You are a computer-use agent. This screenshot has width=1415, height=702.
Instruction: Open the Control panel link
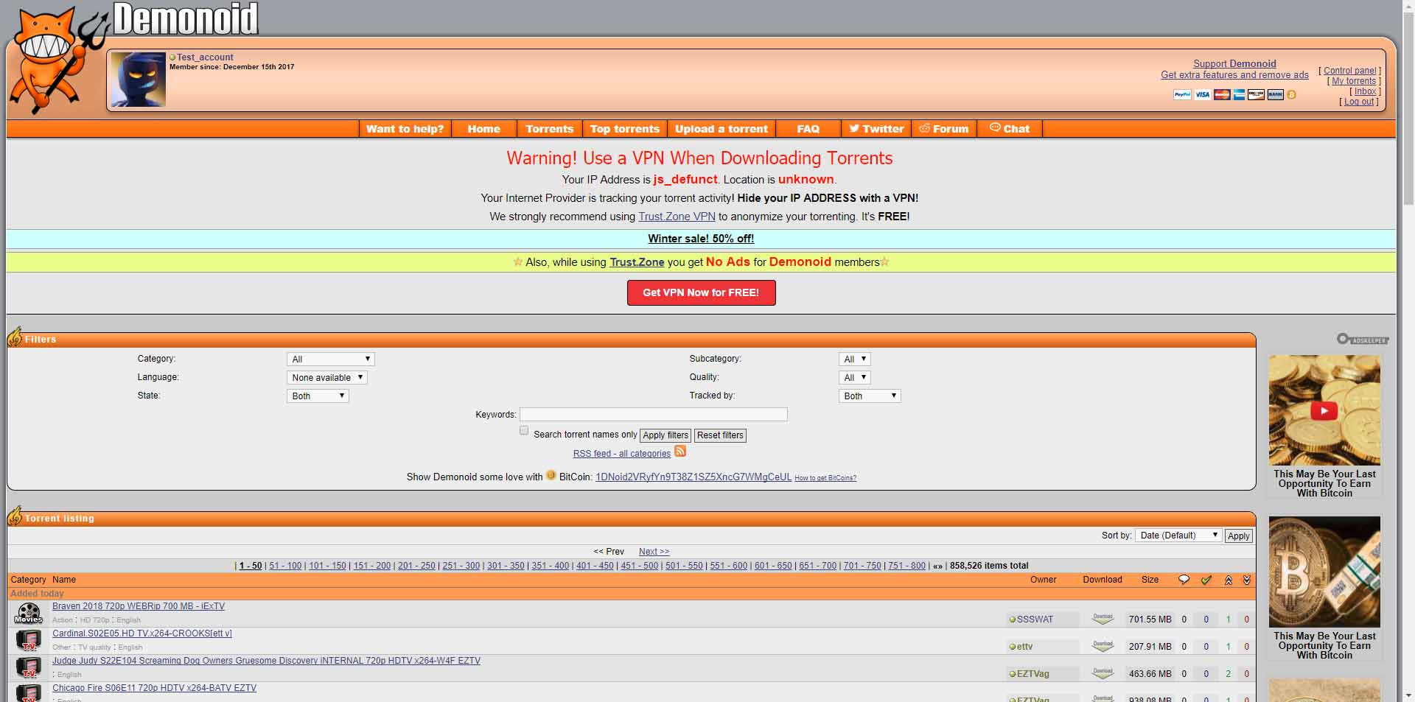click(1349, 71)
